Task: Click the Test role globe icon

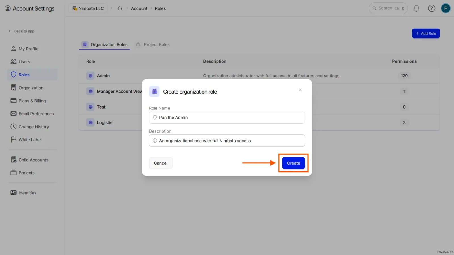Action: coord(90,107)
